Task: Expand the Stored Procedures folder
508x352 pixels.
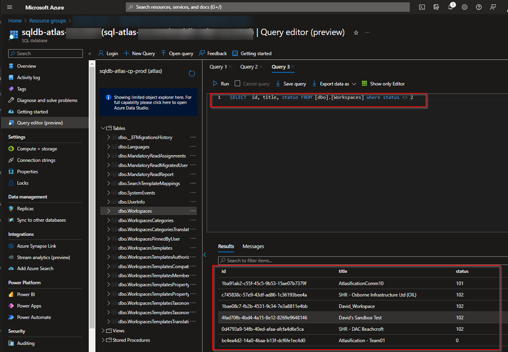Action: (x=102, y=340)
